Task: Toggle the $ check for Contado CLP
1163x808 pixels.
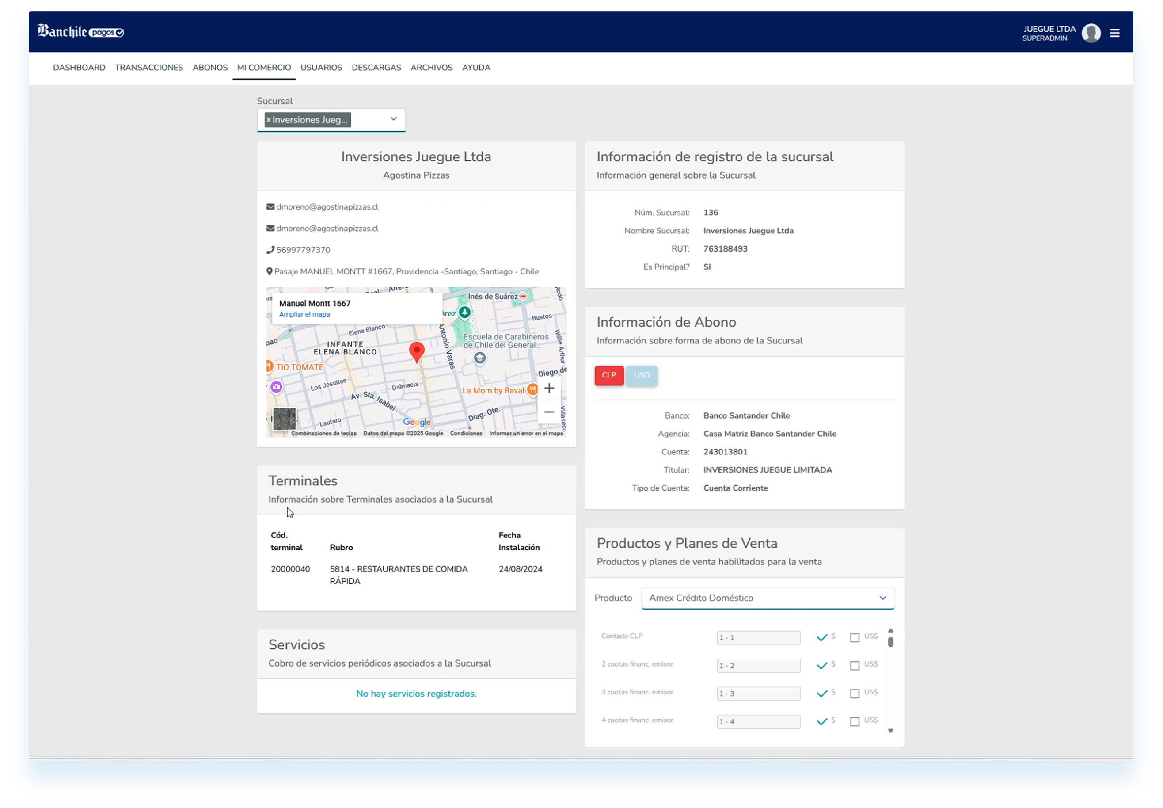Action: [x=821, y=637]
